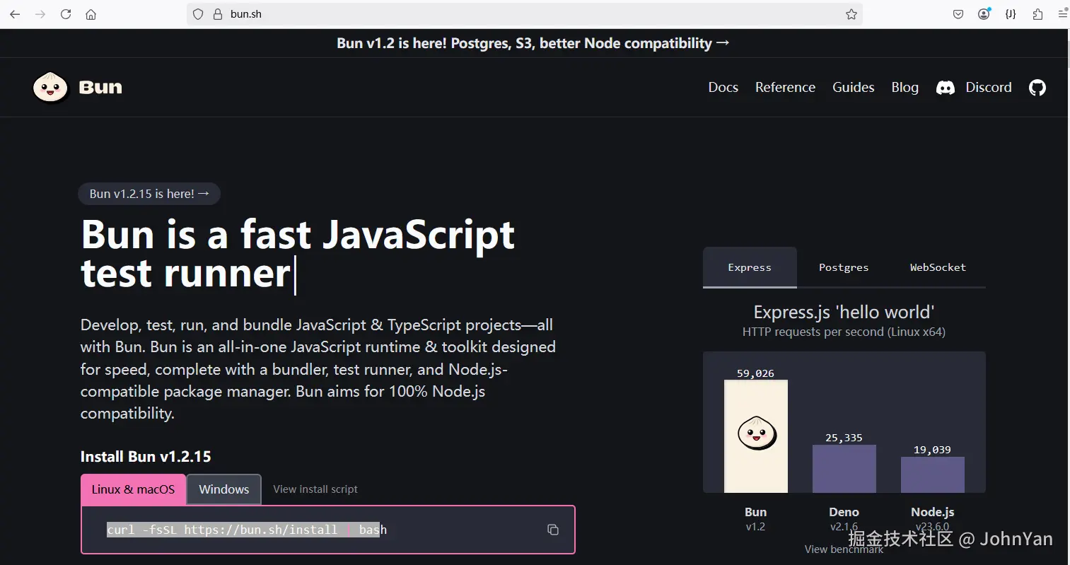Open the Discord icon link

946,88
